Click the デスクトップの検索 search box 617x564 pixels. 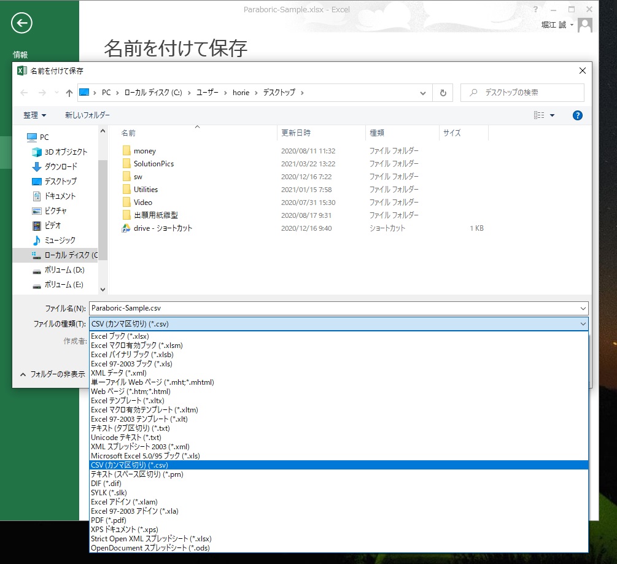point(522,93)
